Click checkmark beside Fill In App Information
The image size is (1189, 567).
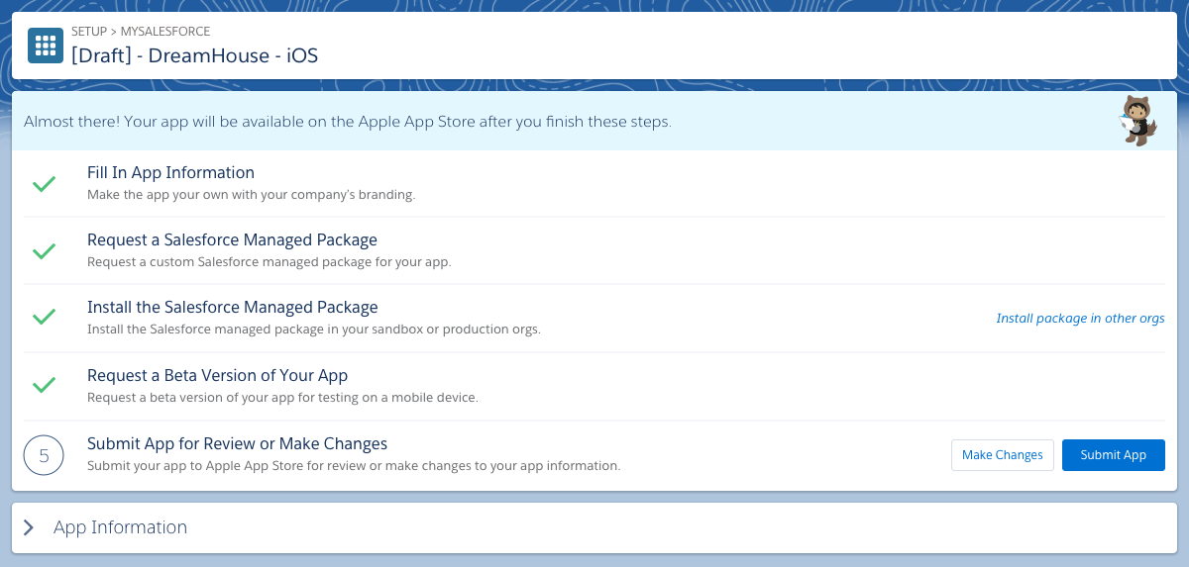tap(44, 184)
